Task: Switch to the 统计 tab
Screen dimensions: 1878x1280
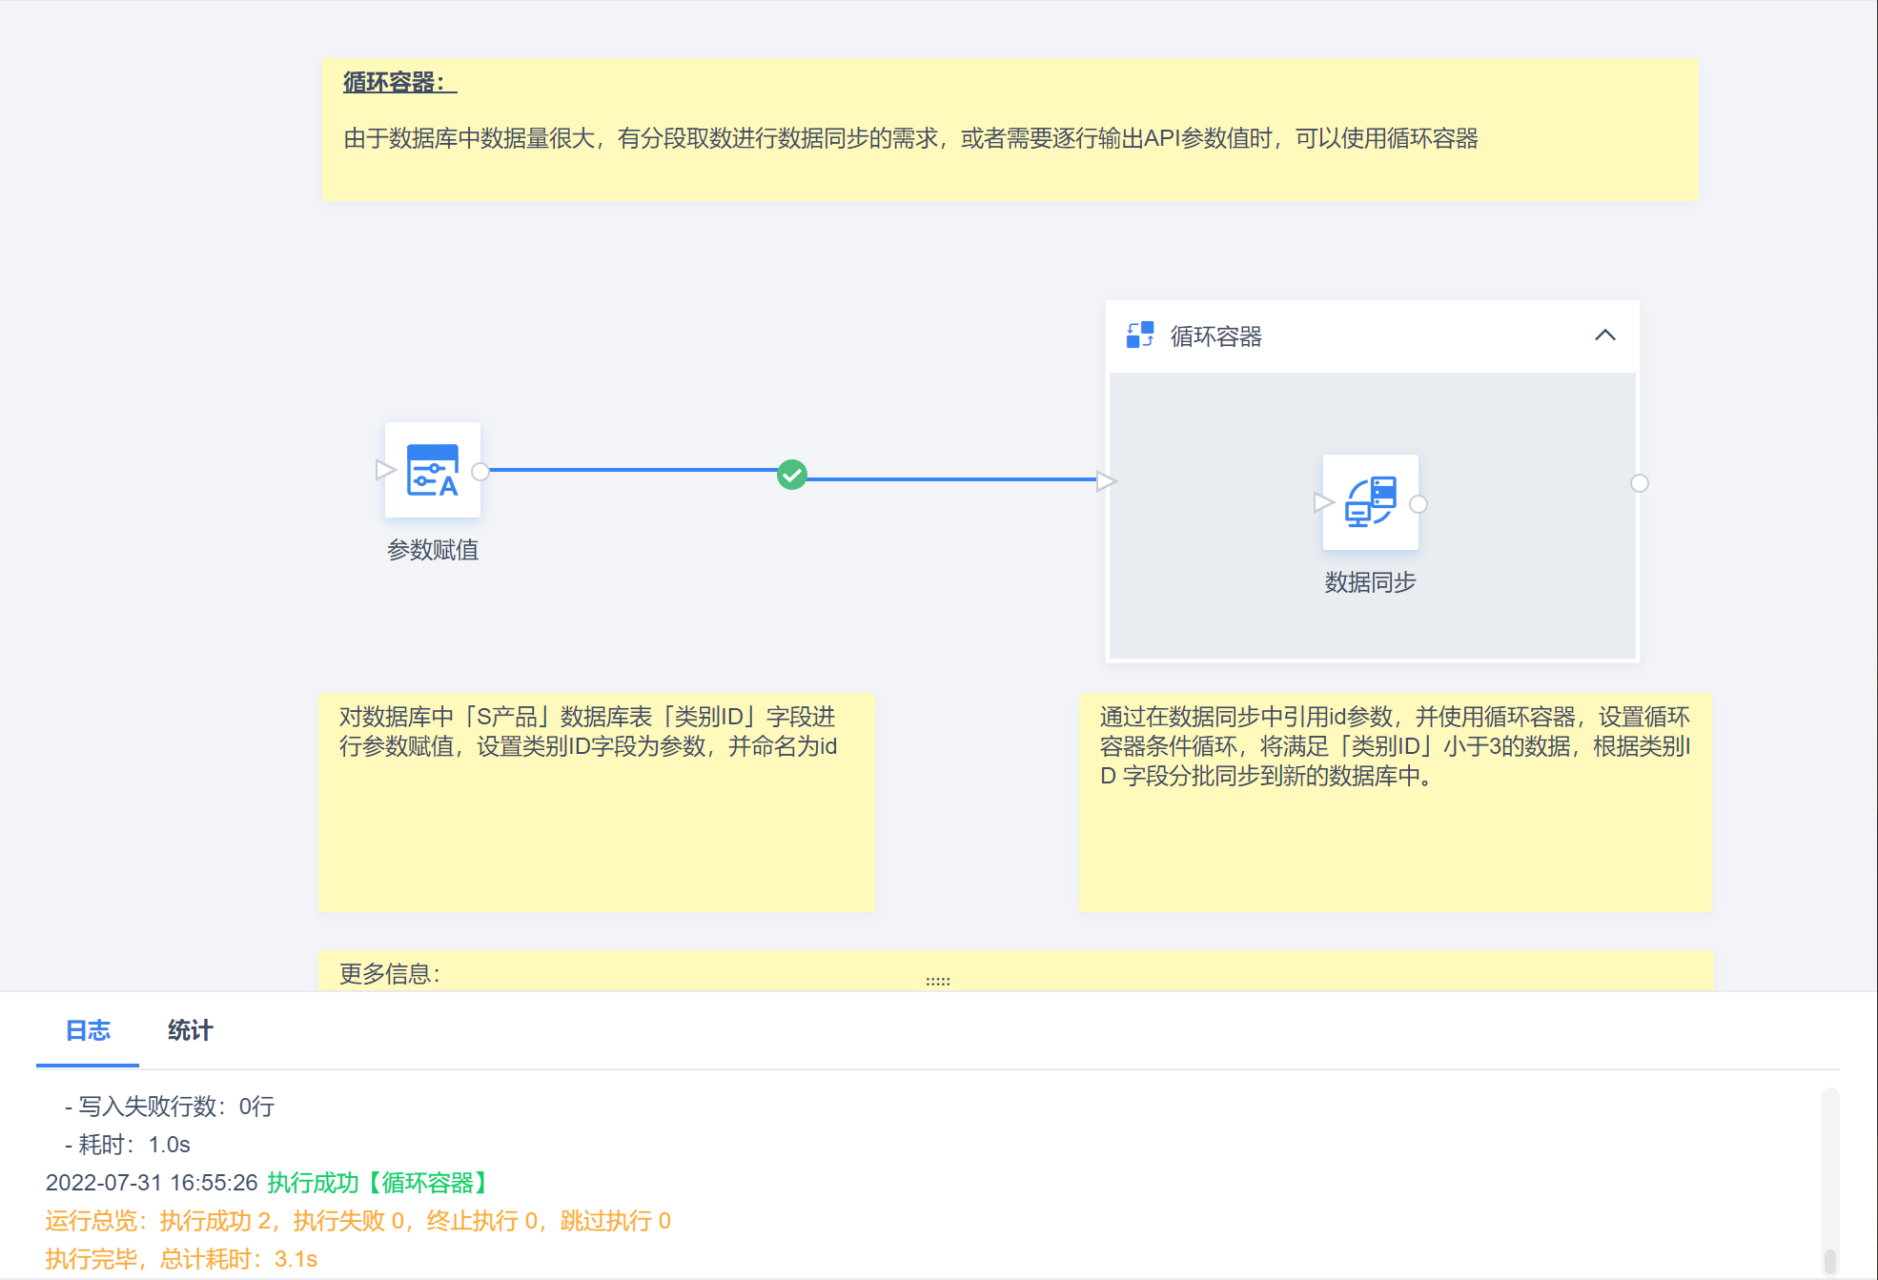Action: click(x=190, y=1030)
